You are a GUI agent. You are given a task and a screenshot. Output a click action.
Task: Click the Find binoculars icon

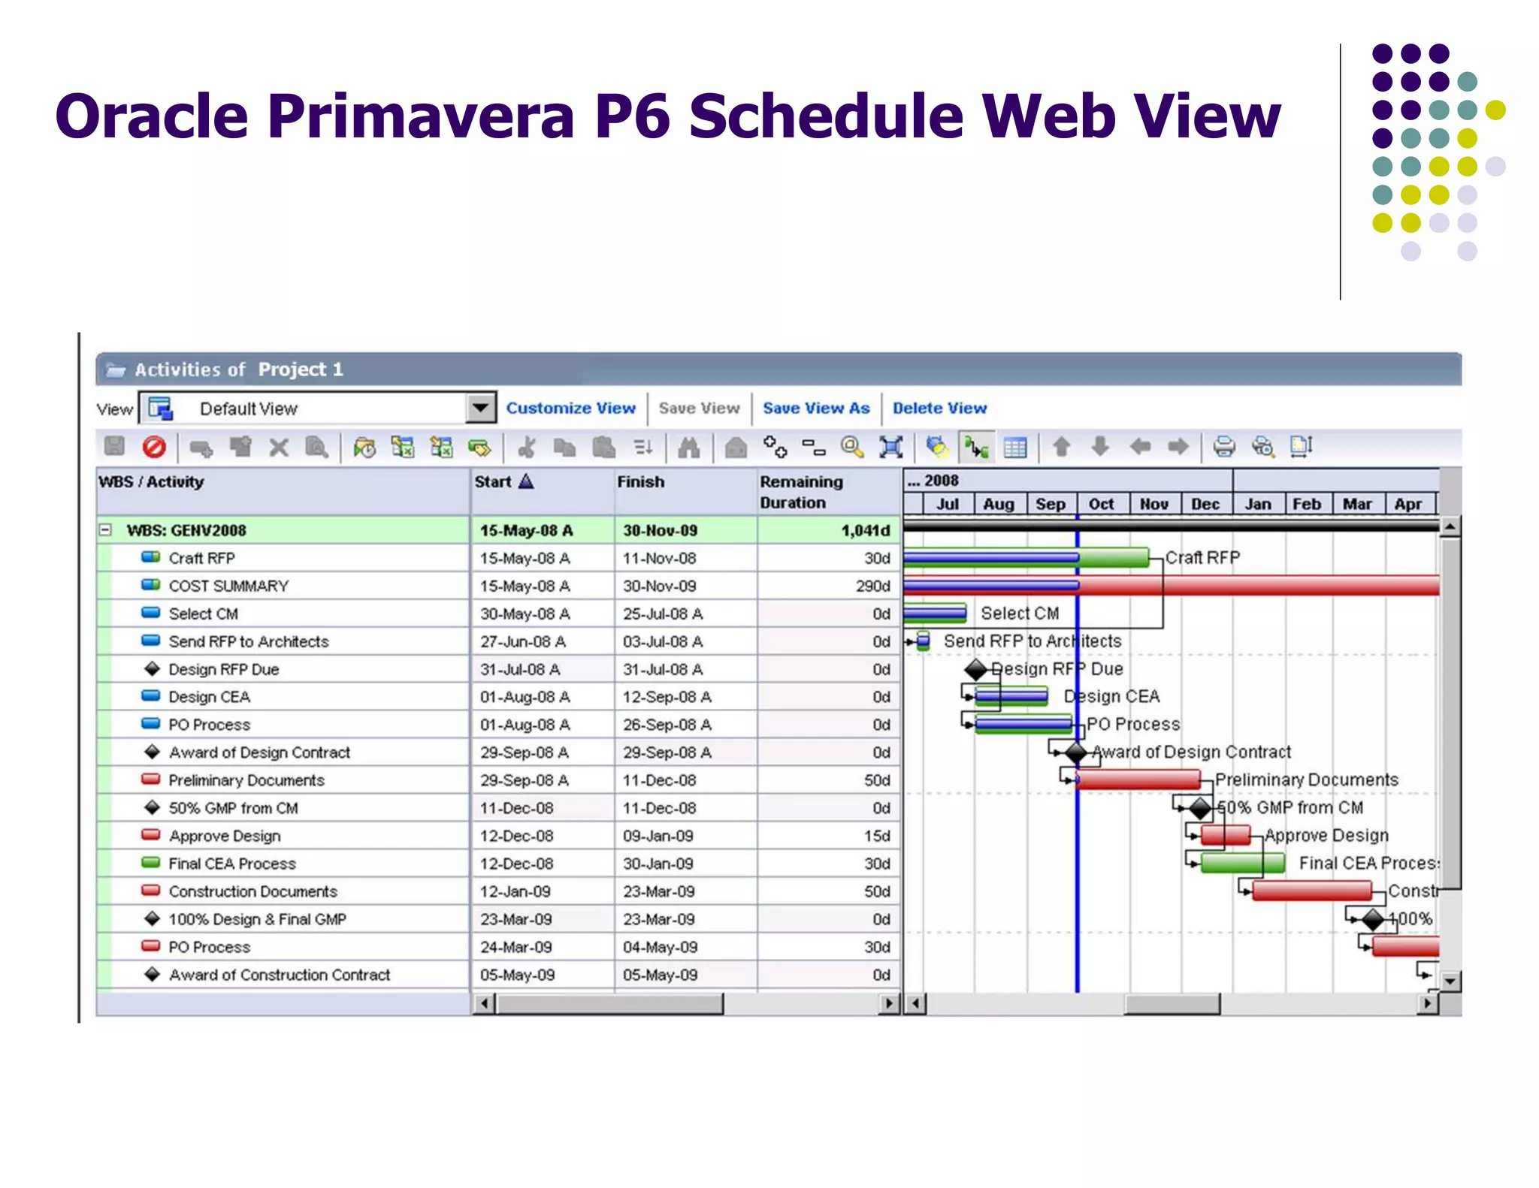coord(688,448)
